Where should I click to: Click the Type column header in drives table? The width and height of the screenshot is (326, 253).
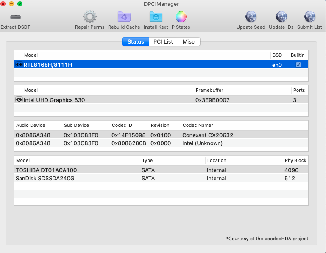pyautogui.click(x=173, y=160)
